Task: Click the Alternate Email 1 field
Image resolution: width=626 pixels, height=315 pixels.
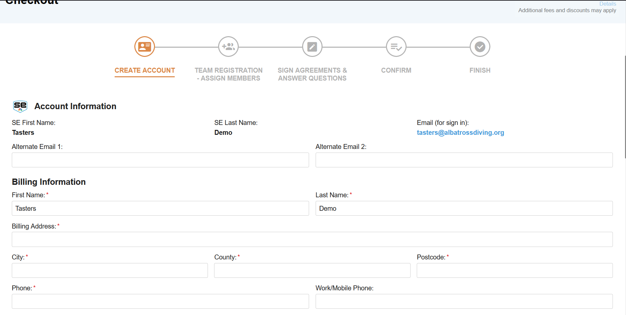Action: tap(160, 160)
